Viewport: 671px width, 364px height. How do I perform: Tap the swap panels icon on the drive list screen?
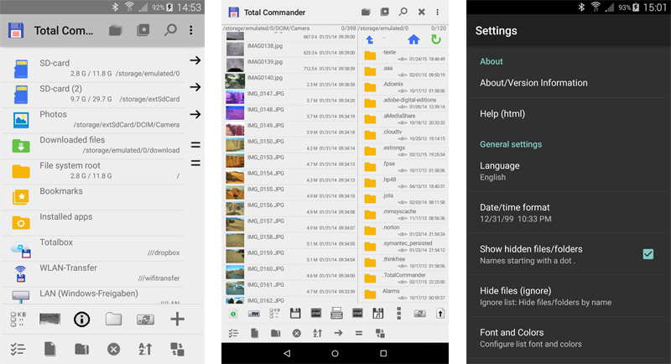(x=177, y=349)
